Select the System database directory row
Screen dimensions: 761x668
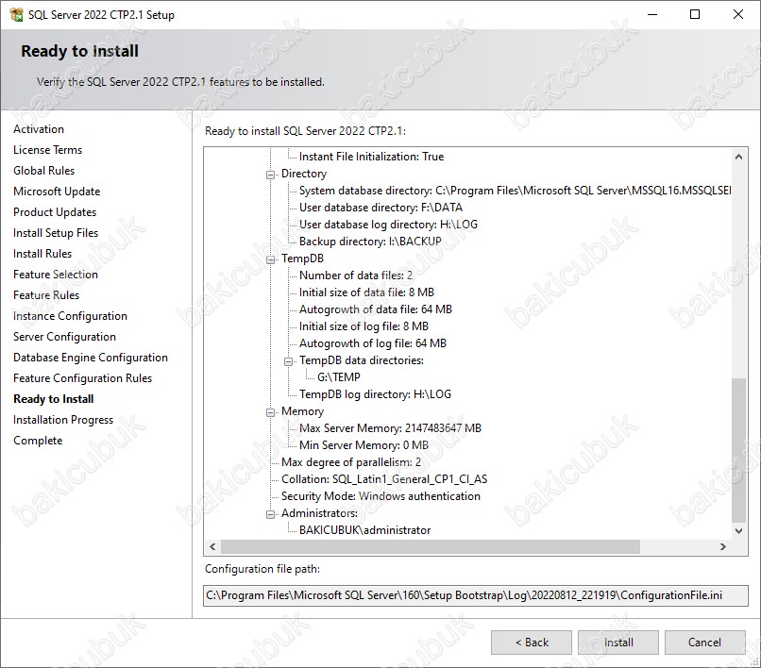point(515,191)
